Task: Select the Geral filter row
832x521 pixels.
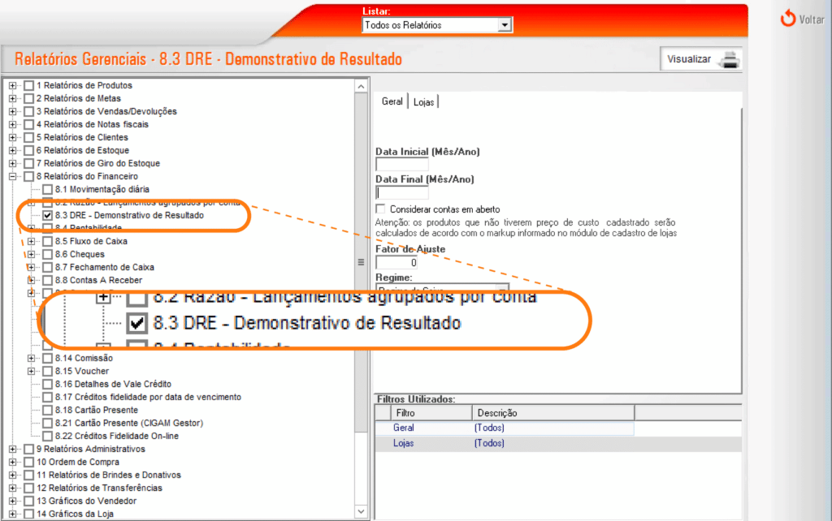Action: click(505, 428)
